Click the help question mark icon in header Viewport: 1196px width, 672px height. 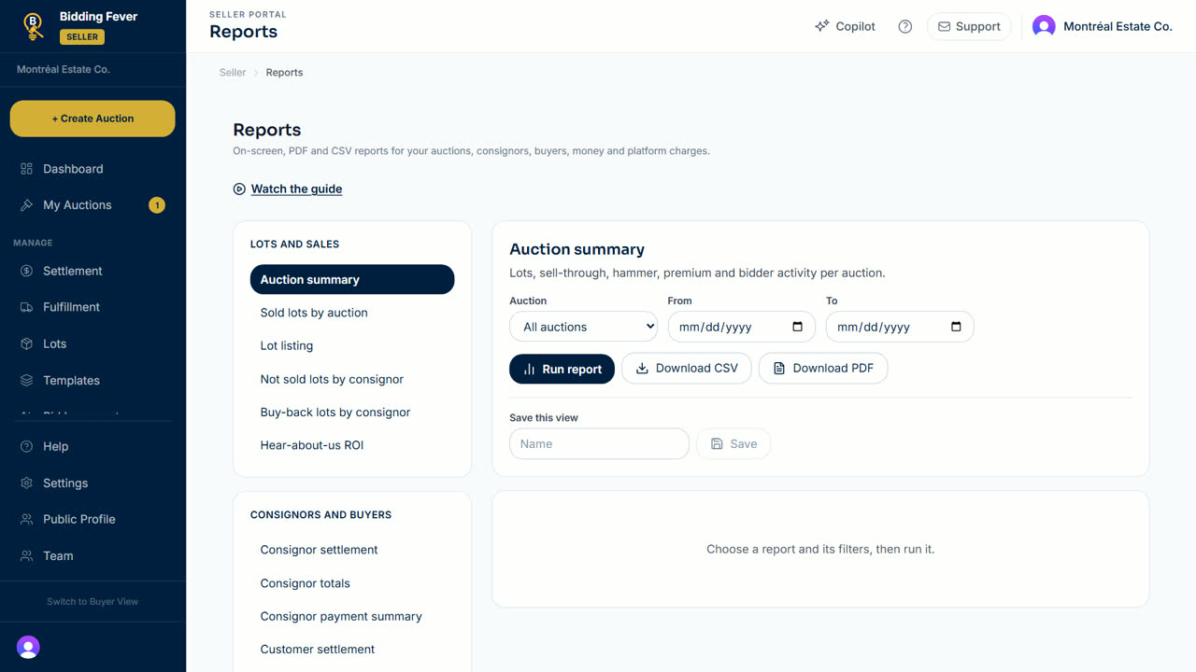point(904,26)
